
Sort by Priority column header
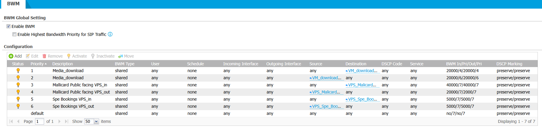pyautogui.click(x=39, y=64)
